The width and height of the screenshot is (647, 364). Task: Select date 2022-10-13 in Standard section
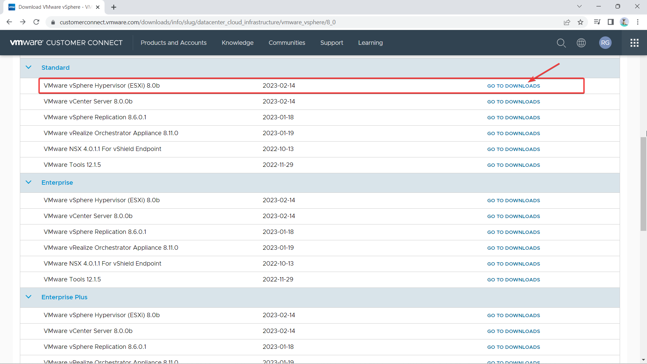tap(278, 149)
